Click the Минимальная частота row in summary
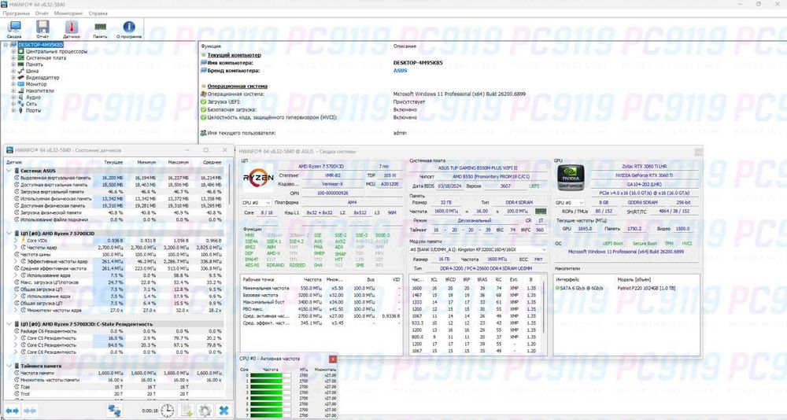The height and width of the screenshot is (420, 787). [321, 288]
